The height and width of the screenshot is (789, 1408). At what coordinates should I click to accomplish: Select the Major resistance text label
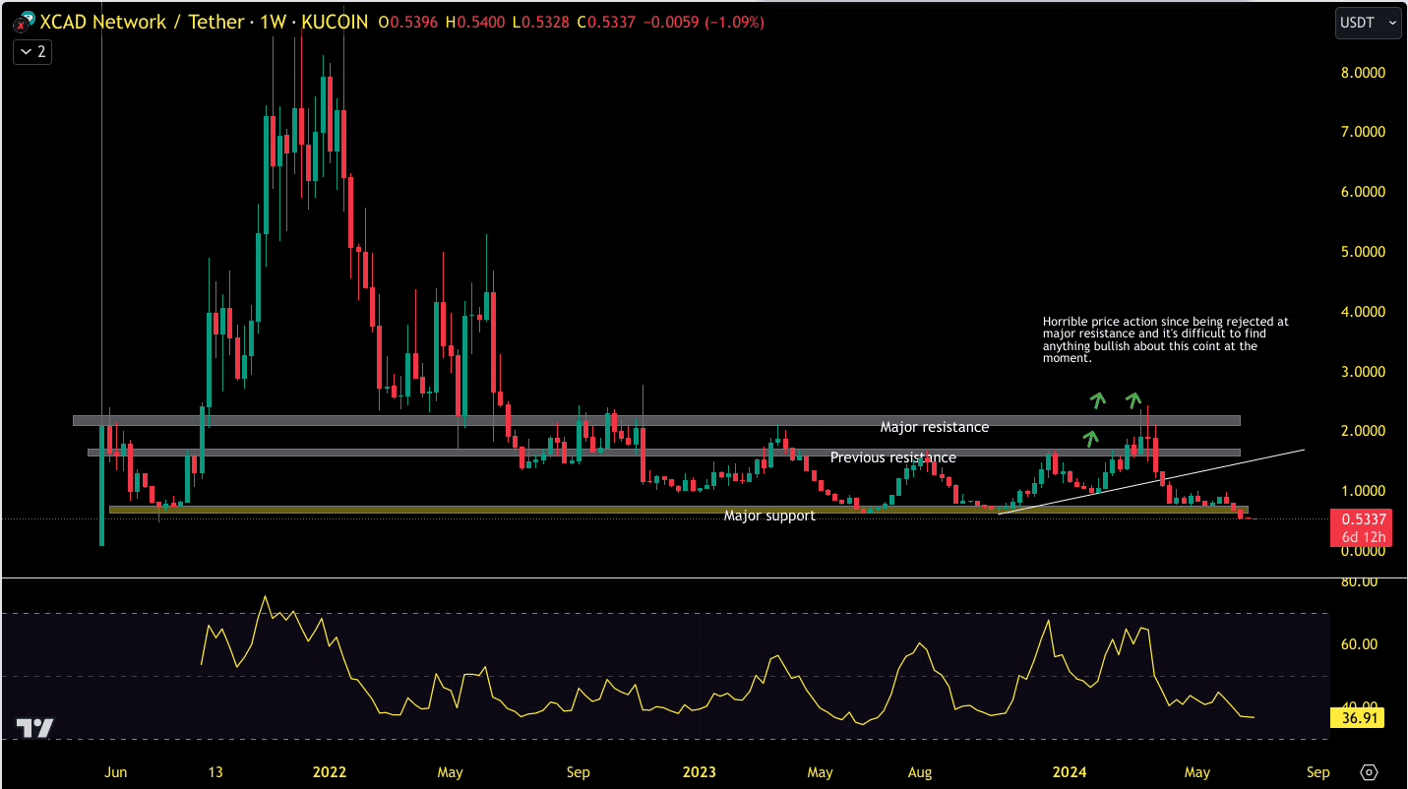click(x=934, y=427)
